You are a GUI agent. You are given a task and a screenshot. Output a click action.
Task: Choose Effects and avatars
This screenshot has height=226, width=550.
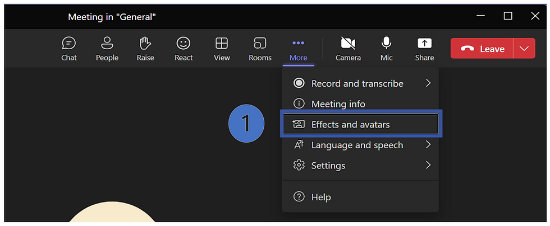point(360,124)
